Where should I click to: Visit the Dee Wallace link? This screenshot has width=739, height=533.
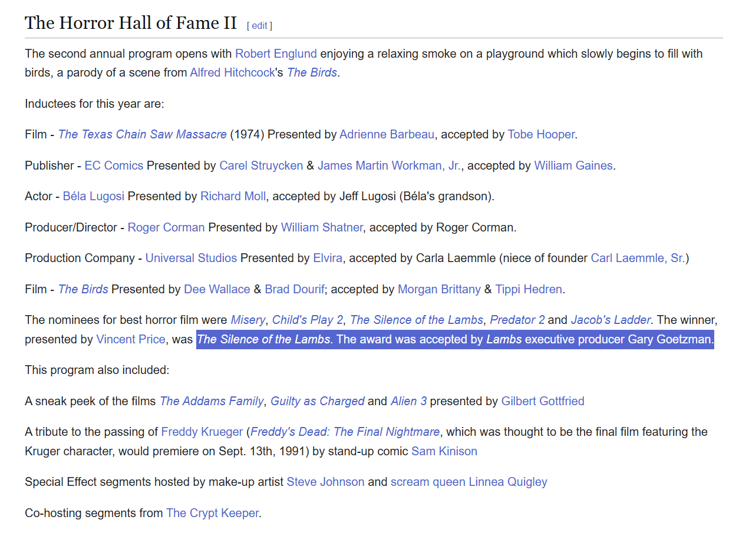pyautogui.click(x=217, y=289)
